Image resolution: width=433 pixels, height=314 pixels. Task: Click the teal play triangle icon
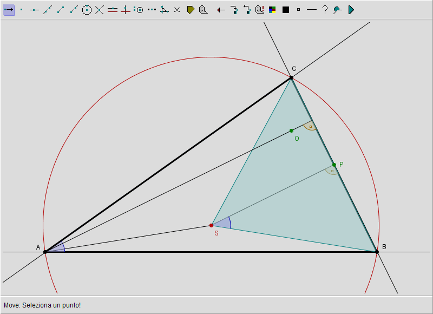pyautogui.click(x=351, y=10)
